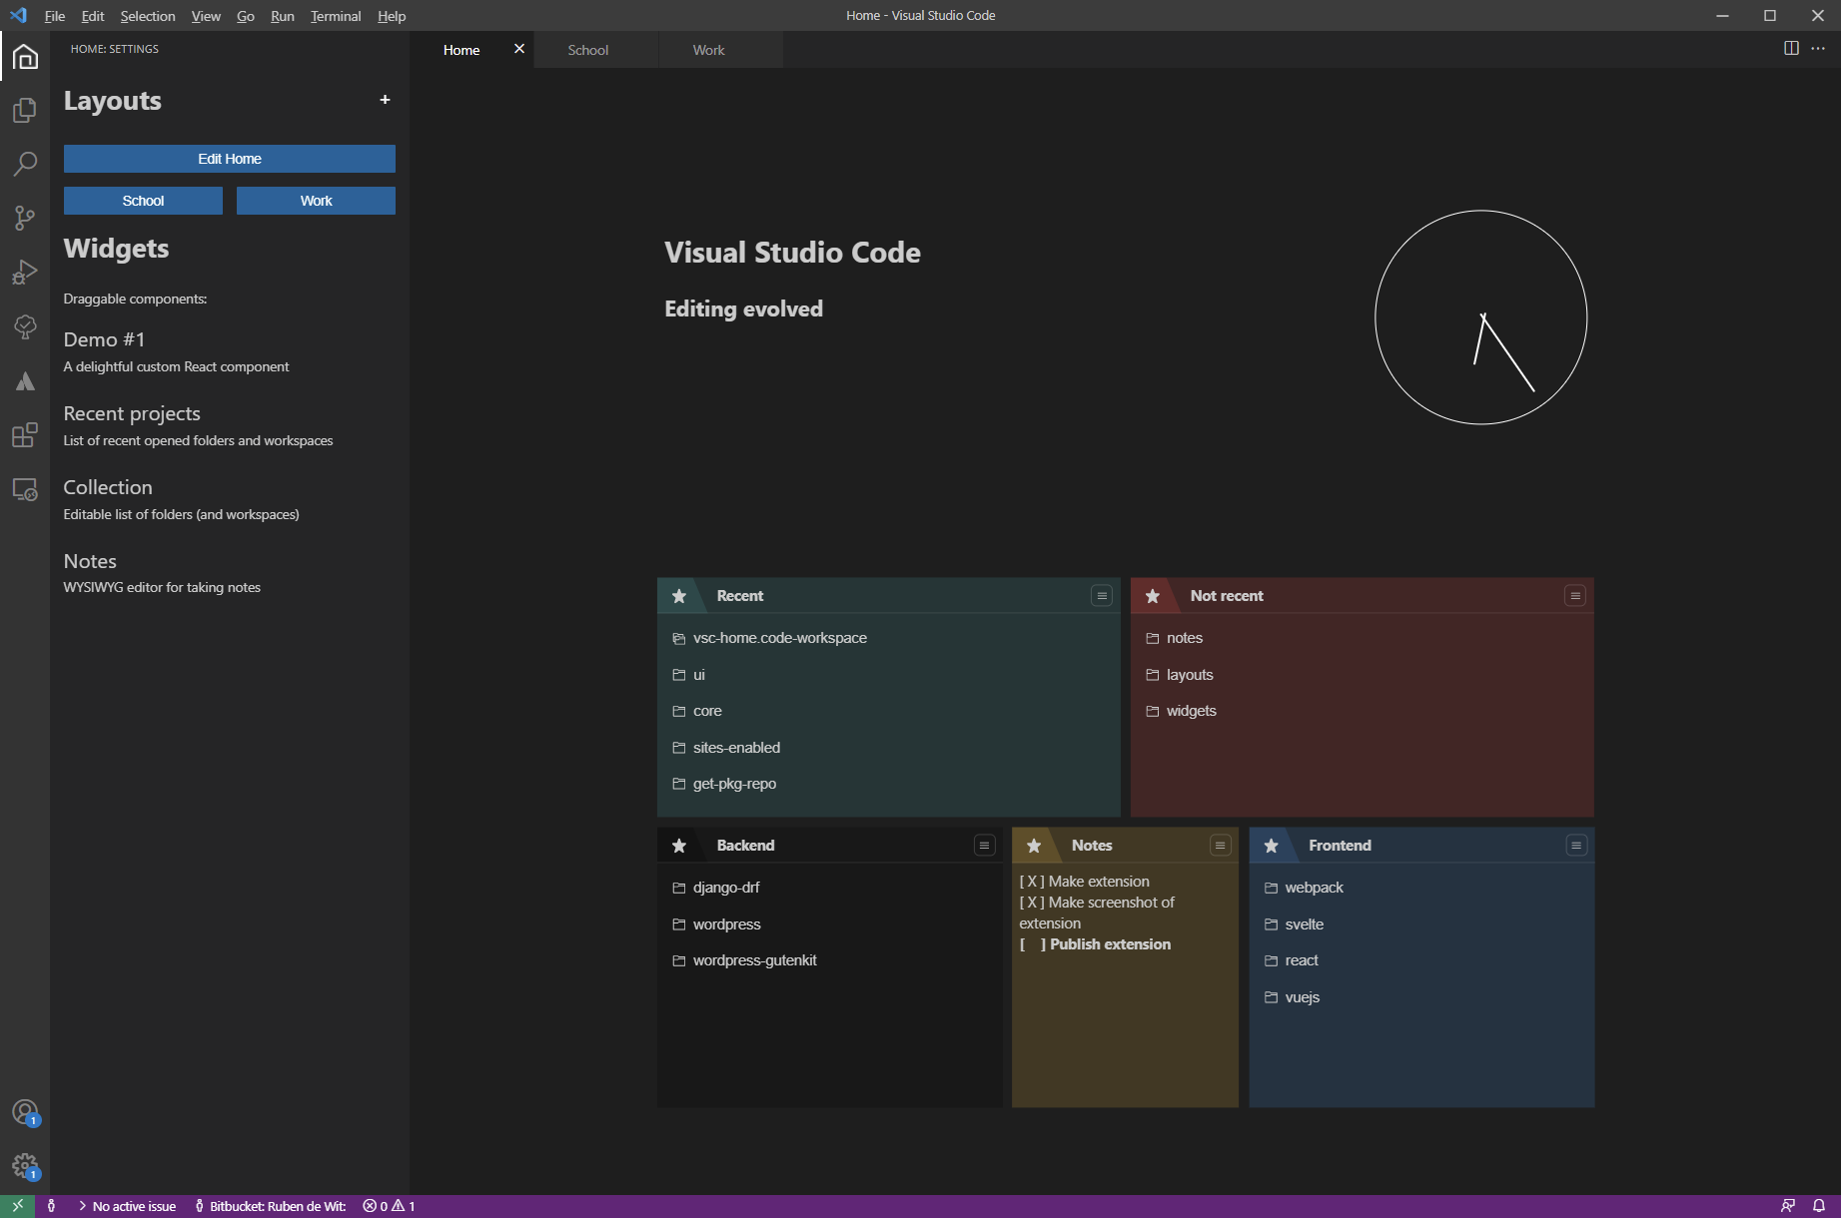Click the star icon on Backend widget
Image resolution: width=1841 pixels, height=1218 pixels.
pyautogui.click(x=679, y=846)
